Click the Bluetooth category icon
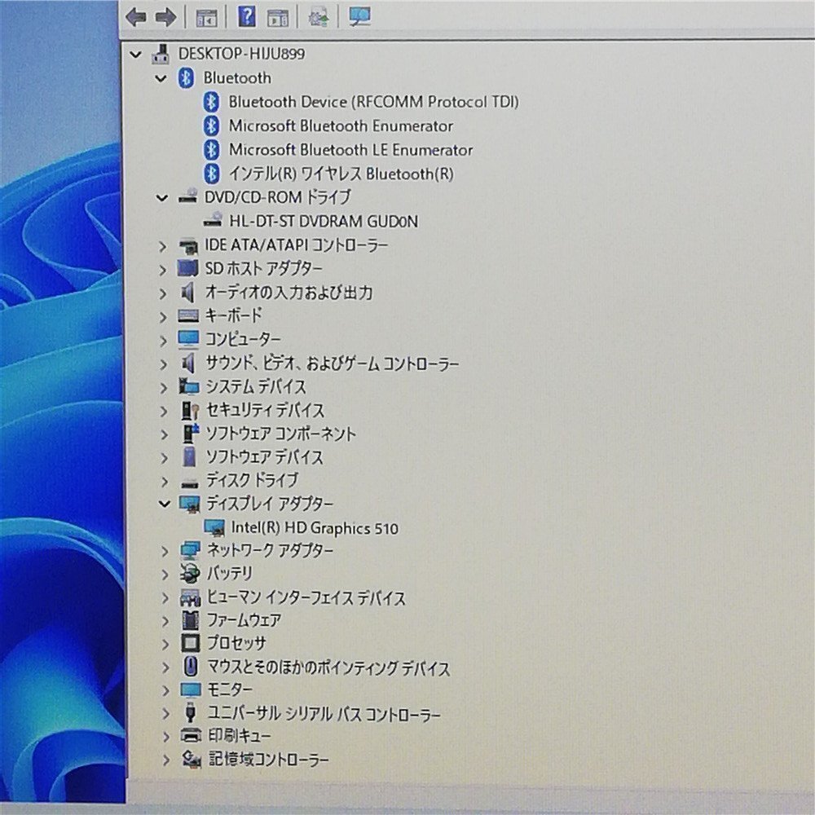 click(x=186, y=78)
